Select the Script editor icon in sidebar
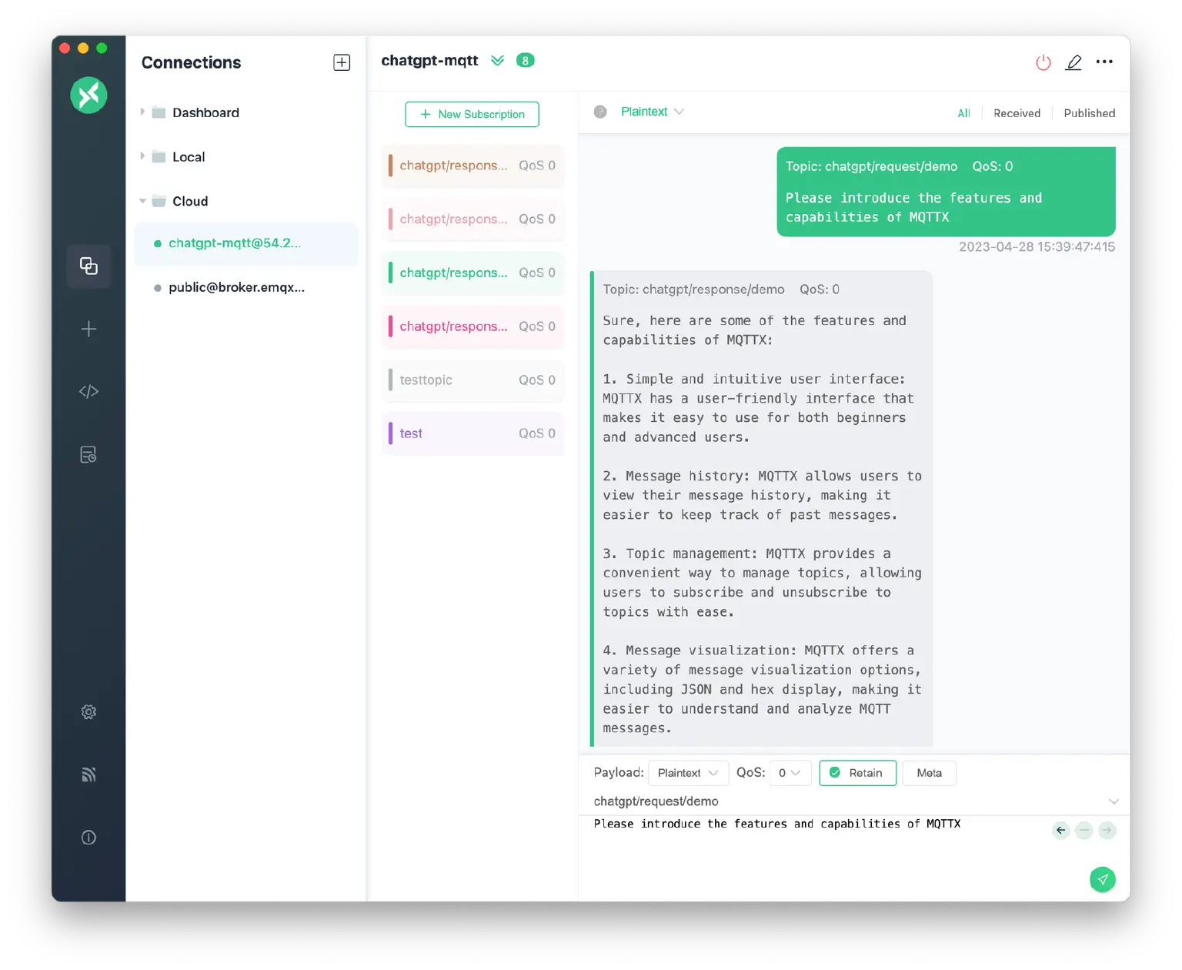Screen dimensions: 1182x970 (x=88, y=391)
